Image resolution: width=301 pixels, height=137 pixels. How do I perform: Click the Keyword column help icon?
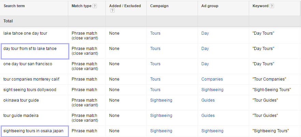tap(272, 6)
